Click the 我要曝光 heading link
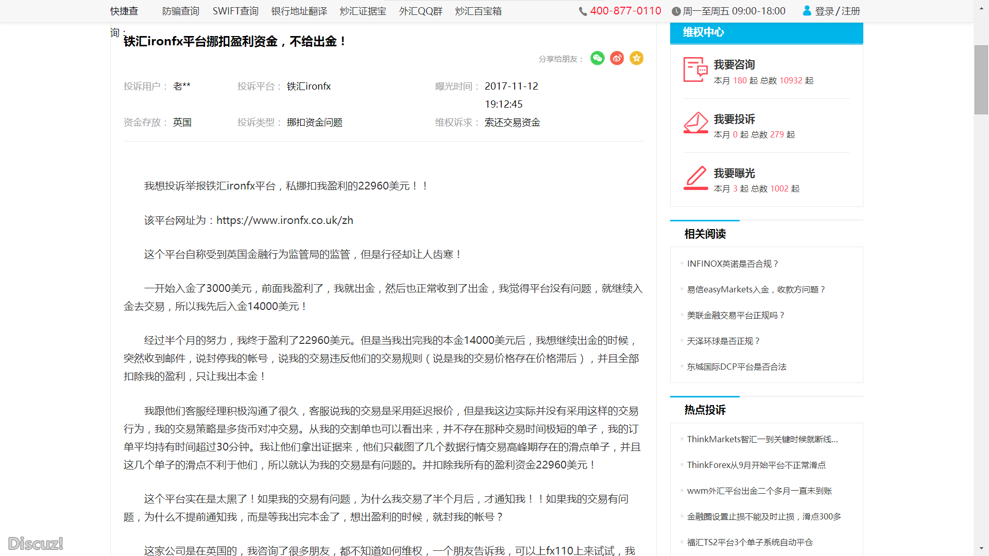This screenshot has width=989, height=556. (x=735, y=173)
